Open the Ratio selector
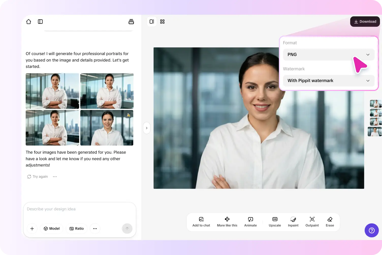This screenshot has width=382, height=255. 76,229
